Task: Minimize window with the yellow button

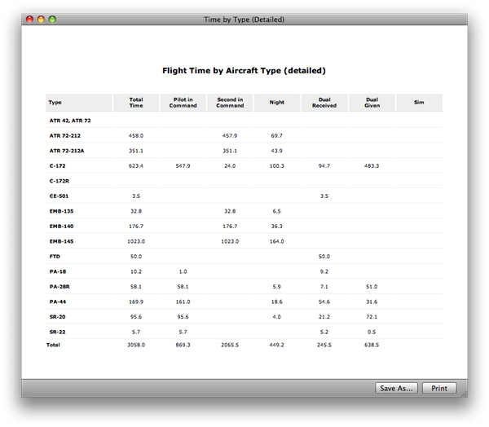Action: (x=41, y=20)
